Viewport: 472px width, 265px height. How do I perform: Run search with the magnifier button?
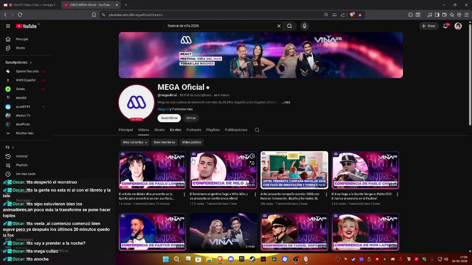point(289,26)
